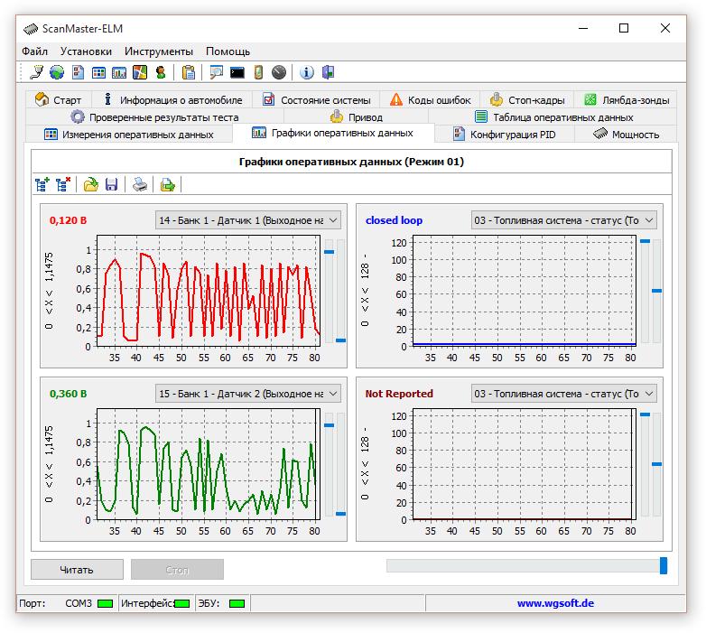Click the clipboard icon in main toolbar
The height and width of the screenshot is (633, 706).
pyautogui.click(x=188, y=72)
